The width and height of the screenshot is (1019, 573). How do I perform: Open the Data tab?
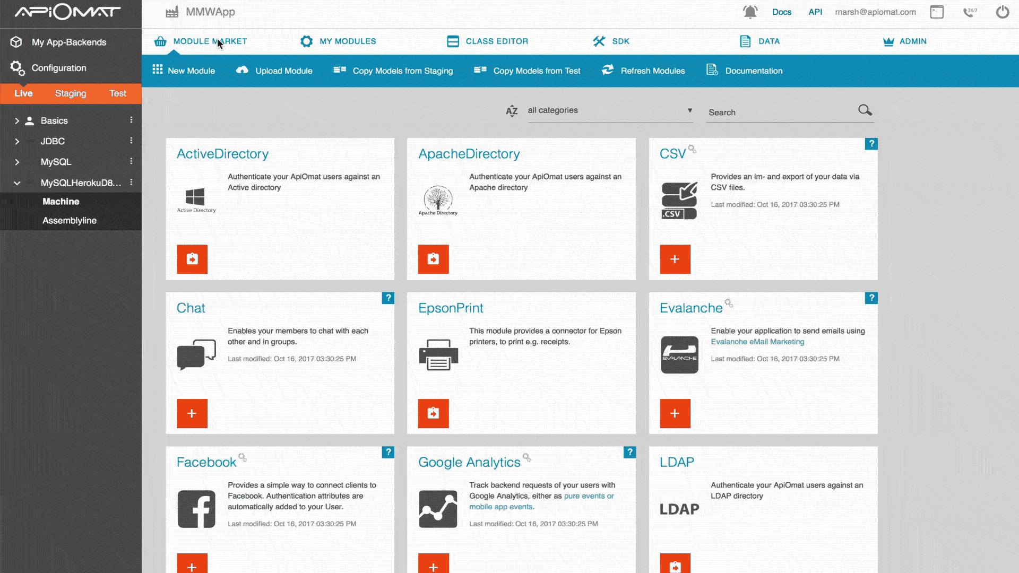(x=759, y=41)
